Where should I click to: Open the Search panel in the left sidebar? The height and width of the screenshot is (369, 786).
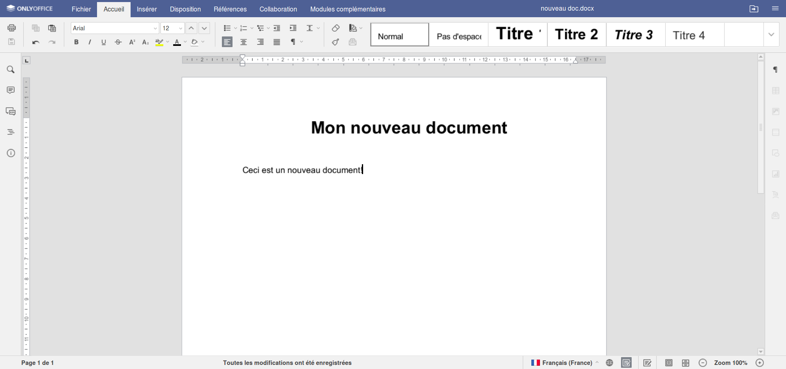11,70
